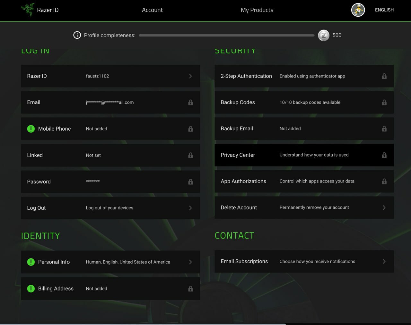This screenshot has height=325, width=411.
Task: Open the ENGLISH language selector
Action: click(384, 10)
